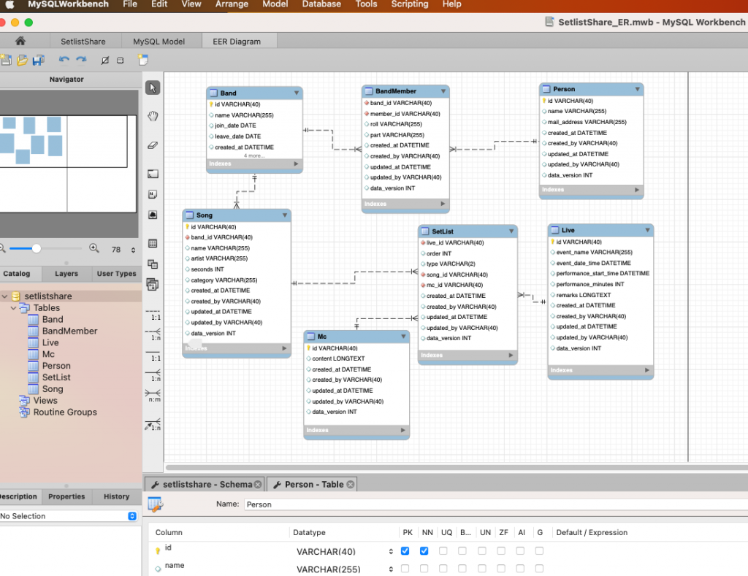Click the Undo arrow in the toolbar
Image resolution: width=748 pixels, height=576 pixels.
pyautogui.click(x=64, y=60)
